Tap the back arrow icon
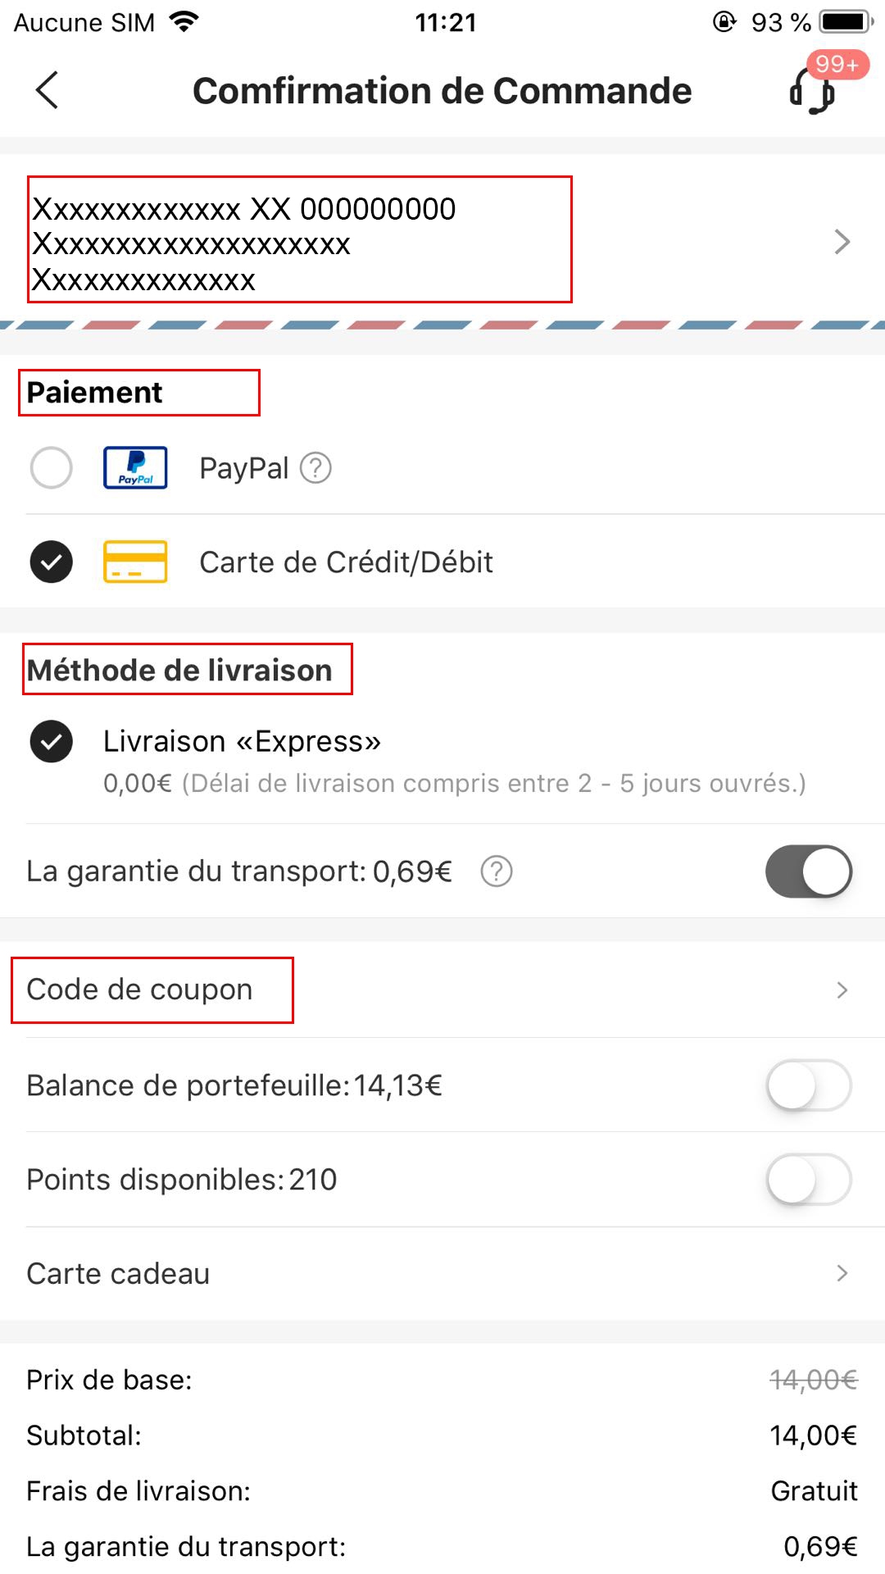Screen dimensions: 885x1574 coord(48,90)
